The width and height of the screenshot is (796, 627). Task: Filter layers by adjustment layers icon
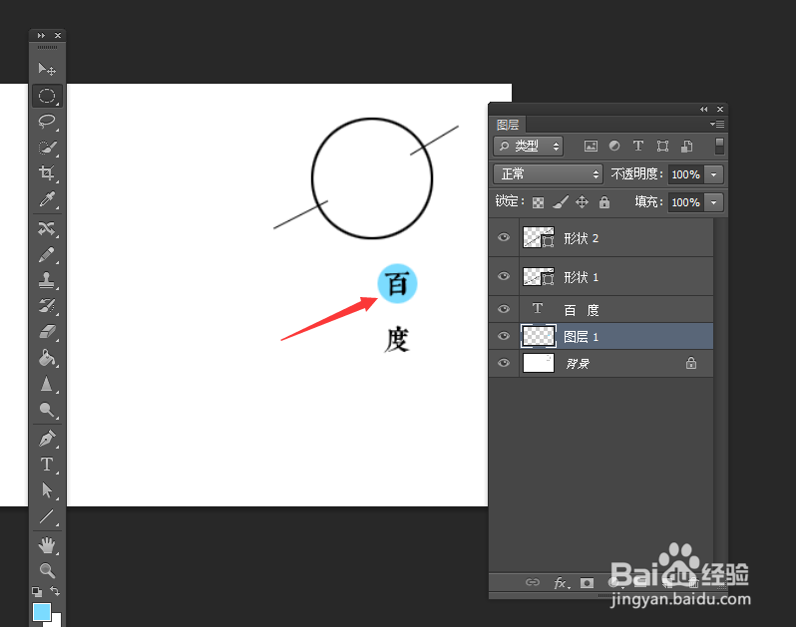(614, 147)
